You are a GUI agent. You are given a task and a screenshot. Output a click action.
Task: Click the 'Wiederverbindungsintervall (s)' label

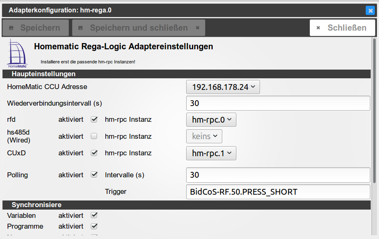(54, 103)
